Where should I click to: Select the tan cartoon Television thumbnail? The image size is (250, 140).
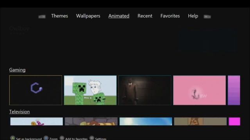click(x=200, y=121)
